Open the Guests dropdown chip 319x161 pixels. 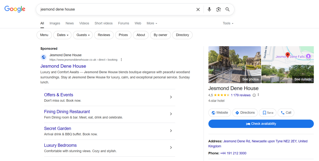pyautogui.click(x=83, y=35)
